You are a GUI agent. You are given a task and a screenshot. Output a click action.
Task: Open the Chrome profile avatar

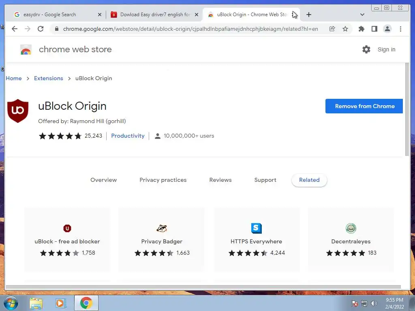pos(387,29)
